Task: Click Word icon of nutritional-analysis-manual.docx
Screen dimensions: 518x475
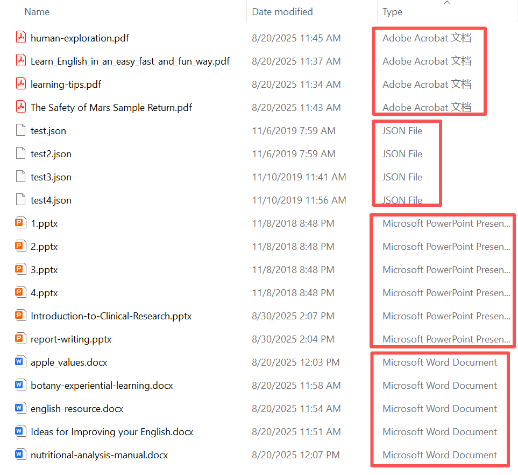Action: [x=20, y=454]
